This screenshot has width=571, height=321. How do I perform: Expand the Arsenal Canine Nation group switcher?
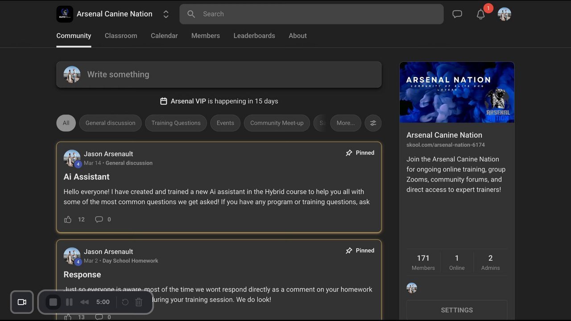click(x=166, y=14)
